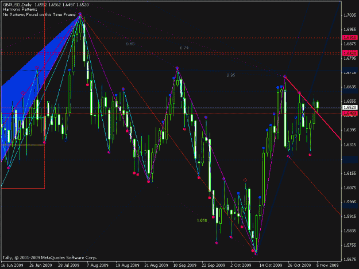Click the 22 Sep 2009 date label
Screen dimensions: 359x269
(x=213, y=266)
